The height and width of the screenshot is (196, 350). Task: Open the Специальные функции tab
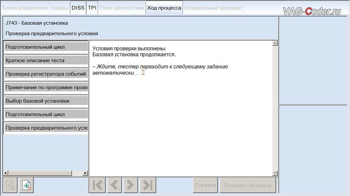[213, 8]
